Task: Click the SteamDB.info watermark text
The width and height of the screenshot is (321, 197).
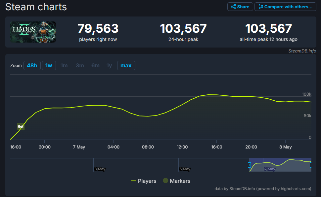Action: [302, 51]
